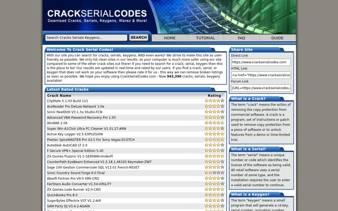338x211 pixels.
Task: Click star rating for Super Win A1Click
Action: [x=214, y=128]
